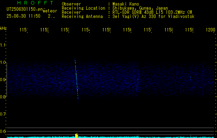Click the word meteor

[x=50, y=11]
